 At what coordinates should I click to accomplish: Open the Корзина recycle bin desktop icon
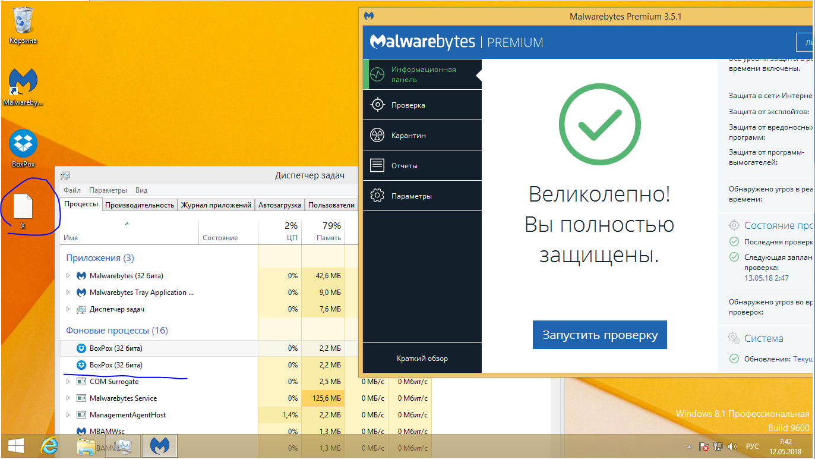23,26
